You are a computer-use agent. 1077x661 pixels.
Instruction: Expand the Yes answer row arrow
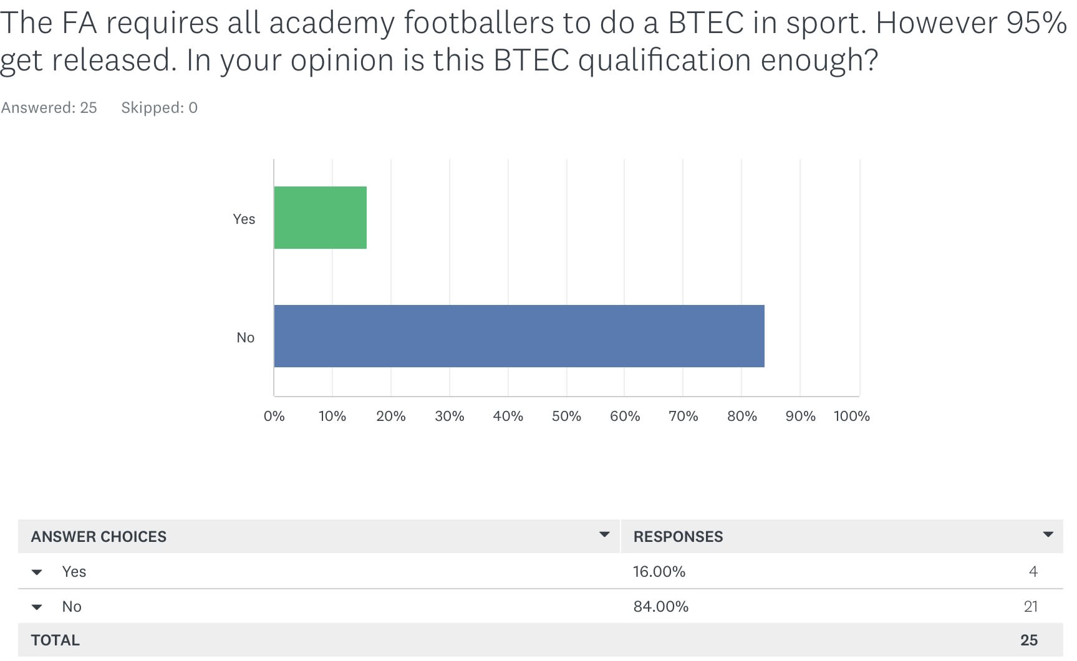pyautogui.click(x=37, y=572)
